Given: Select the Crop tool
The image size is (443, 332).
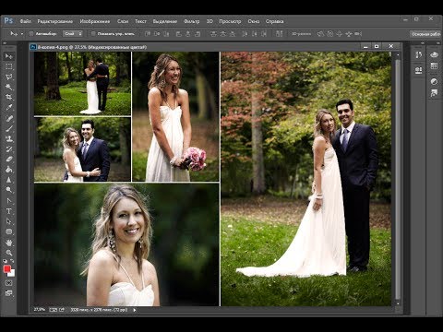Looking at the screenshot, I should coord(9,98).
